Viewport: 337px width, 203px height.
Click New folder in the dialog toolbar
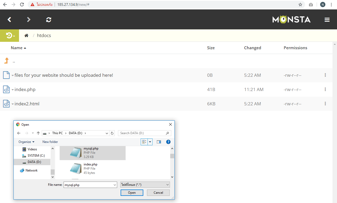pos(50,142)
